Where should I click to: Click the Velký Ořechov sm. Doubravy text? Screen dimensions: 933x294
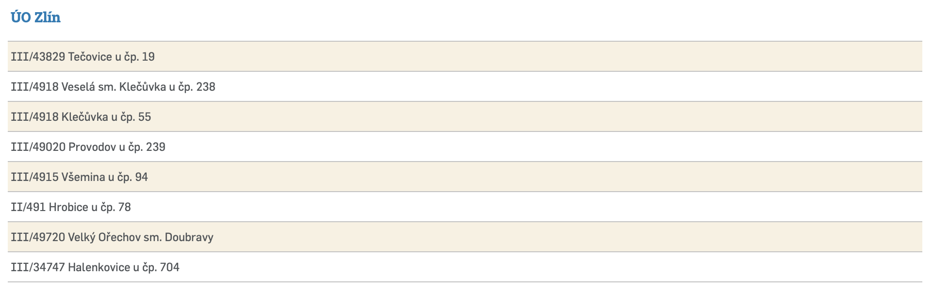(x=141, y=237)
